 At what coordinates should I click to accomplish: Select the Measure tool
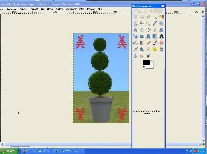coord(136,30)
